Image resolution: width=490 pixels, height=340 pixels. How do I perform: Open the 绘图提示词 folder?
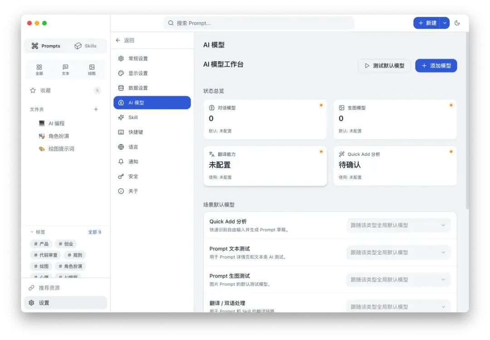[65, 149]
